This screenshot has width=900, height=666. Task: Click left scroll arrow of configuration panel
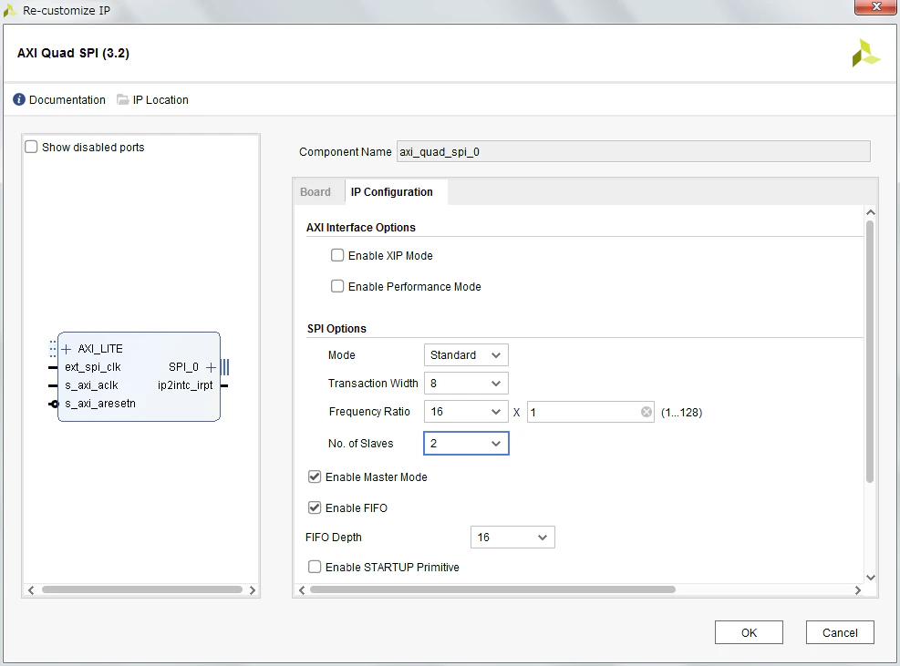point(302,590)
